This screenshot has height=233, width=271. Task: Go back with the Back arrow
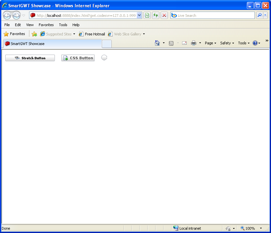point(7,16)
